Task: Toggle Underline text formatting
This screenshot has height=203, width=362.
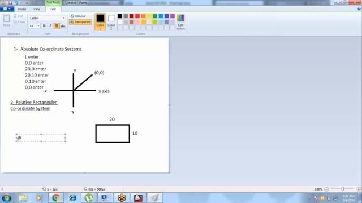Action: tap(57, 26)
